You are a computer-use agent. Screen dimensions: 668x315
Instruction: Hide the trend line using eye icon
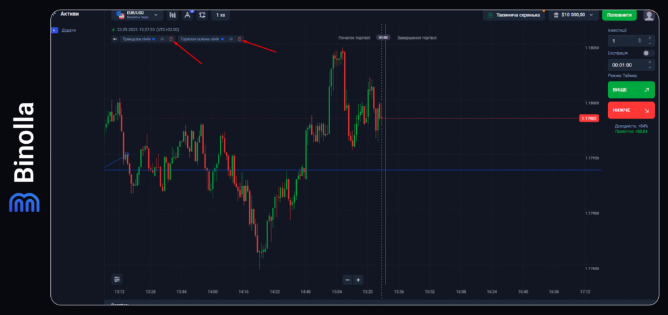click(x=162, y=39)
